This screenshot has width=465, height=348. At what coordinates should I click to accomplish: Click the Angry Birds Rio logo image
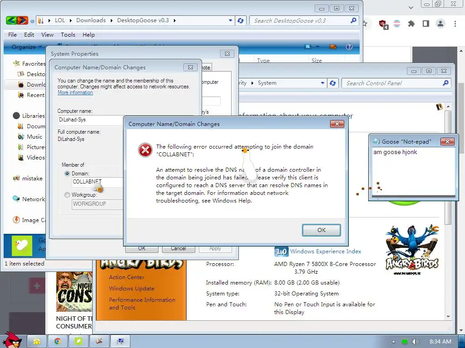(412, 250)
